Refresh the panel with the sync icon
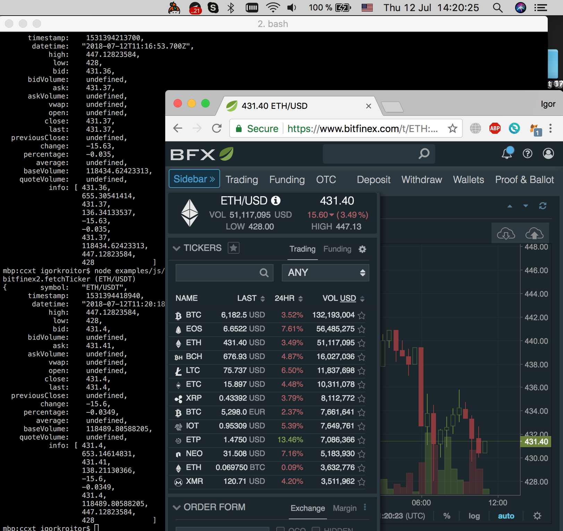563x531 pixels. coord(543,206)
